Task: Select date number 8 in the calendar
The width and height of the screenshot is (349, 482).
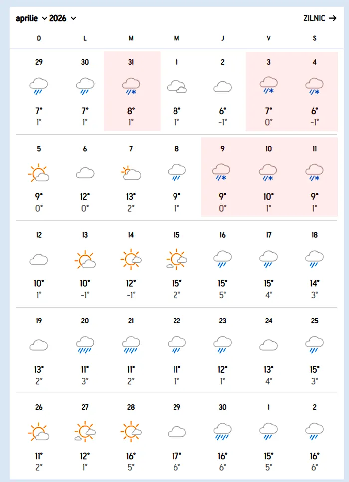Action: pyautogui.click(x=176, y=149)
